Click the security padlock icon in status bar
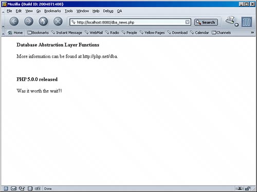This screenshot has height=192, width=257. (248, 188)
